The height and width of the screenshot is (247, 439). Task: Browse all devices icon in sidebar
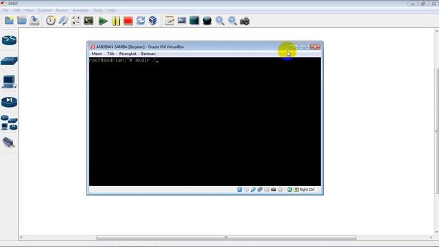coord(9,123)
